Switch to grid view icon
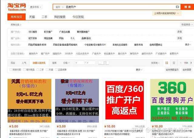The image size is (194, 138). coord(167,63)
